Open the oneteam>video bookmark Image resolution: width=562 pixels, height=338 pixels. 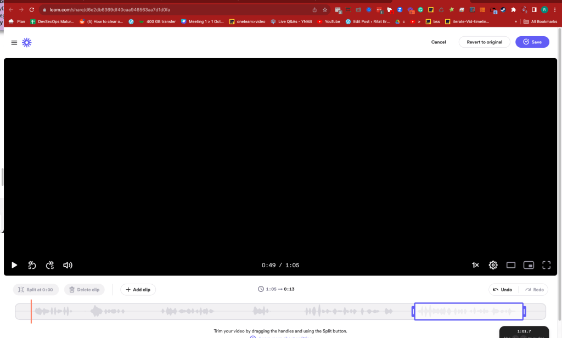(248, 21)
